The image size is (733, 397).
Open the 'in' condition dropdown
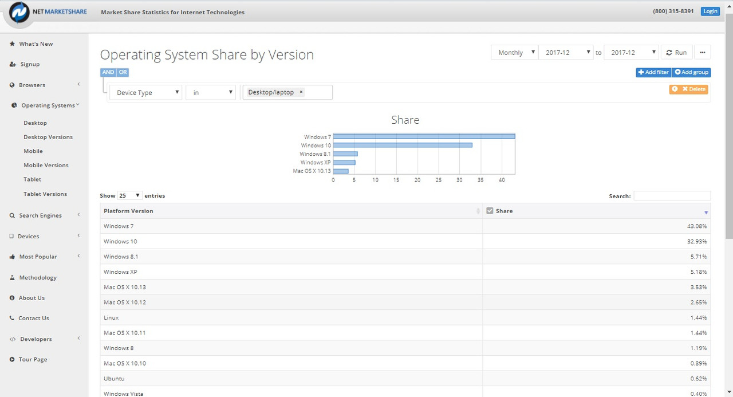pos(211,92)
